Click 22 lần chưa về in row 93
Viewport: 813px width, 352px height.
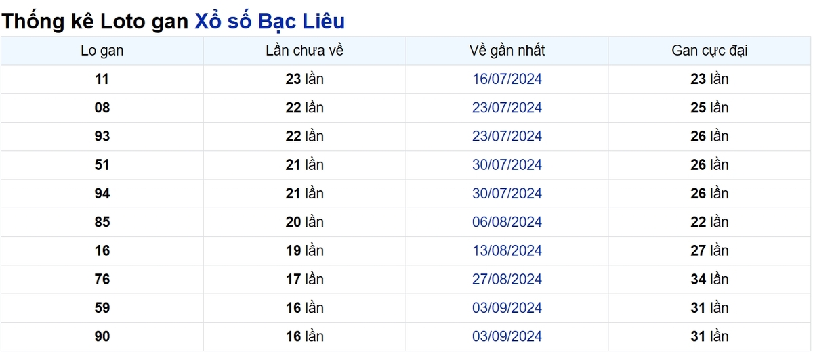point(305,136)
